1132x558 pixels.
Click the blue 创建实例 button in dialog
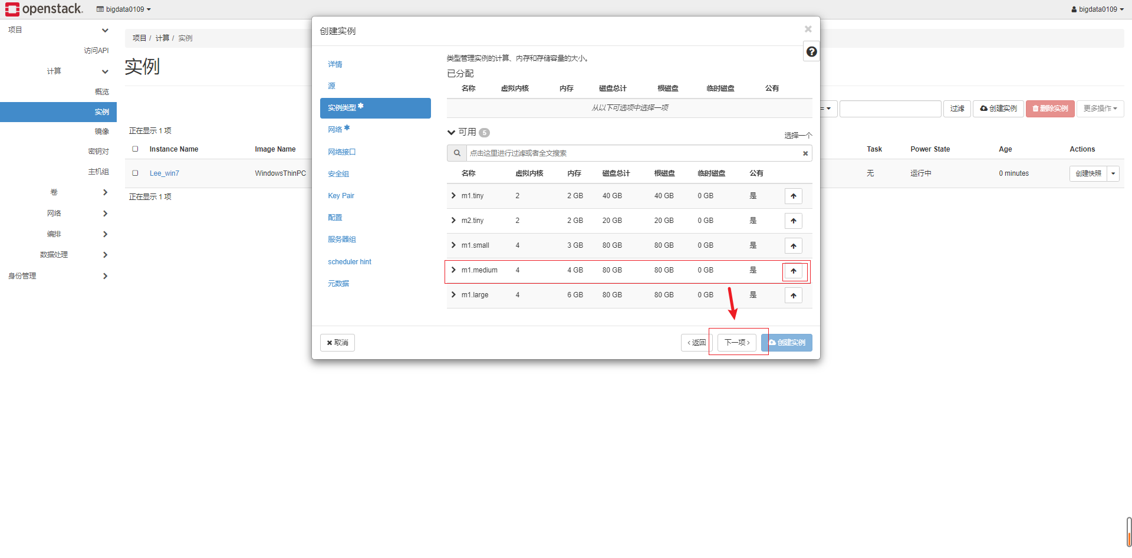tap(787, 343)
